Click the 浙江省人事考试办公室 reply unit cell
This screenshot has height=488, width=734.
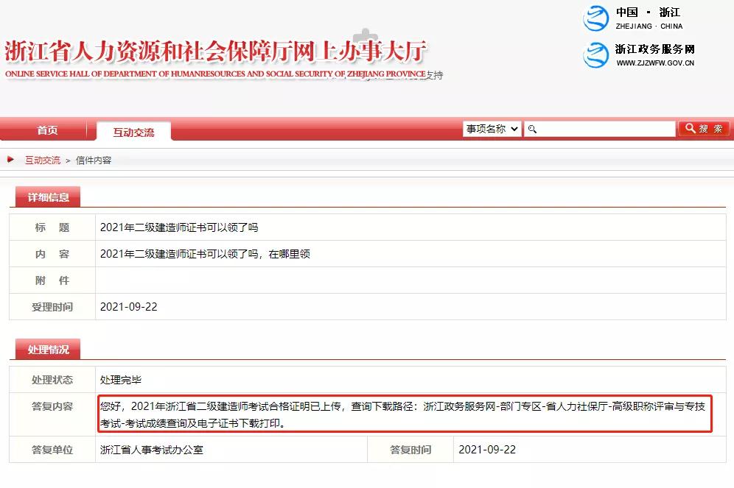(x=152, y=450)
